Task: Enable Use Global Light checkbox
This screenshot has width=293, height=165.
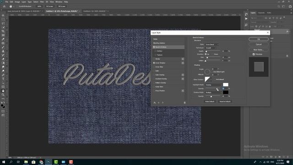Action: coord(212,71)
